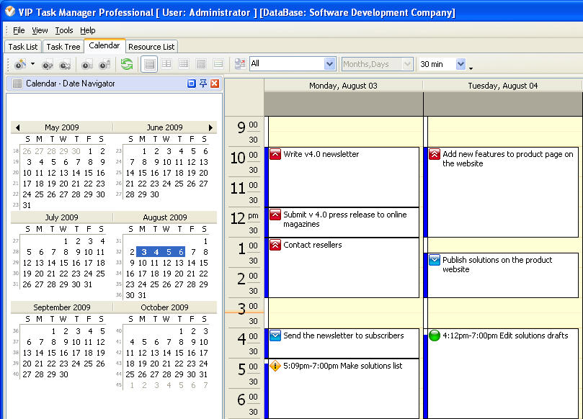Maximize the Calendar - Date Navigator panel

(192, 84)
